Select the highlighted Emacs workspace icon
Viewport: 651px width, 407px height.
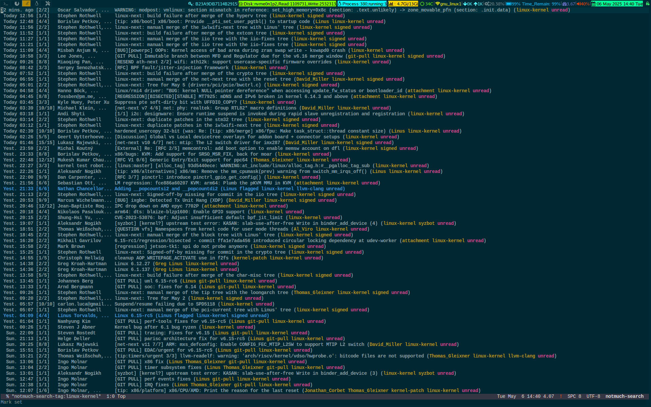pyautogui.click(x=26, y=4)
